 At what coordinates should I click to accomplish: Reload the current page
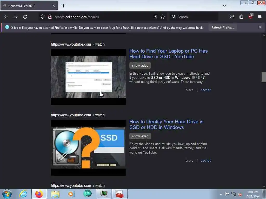pos(25,17)
